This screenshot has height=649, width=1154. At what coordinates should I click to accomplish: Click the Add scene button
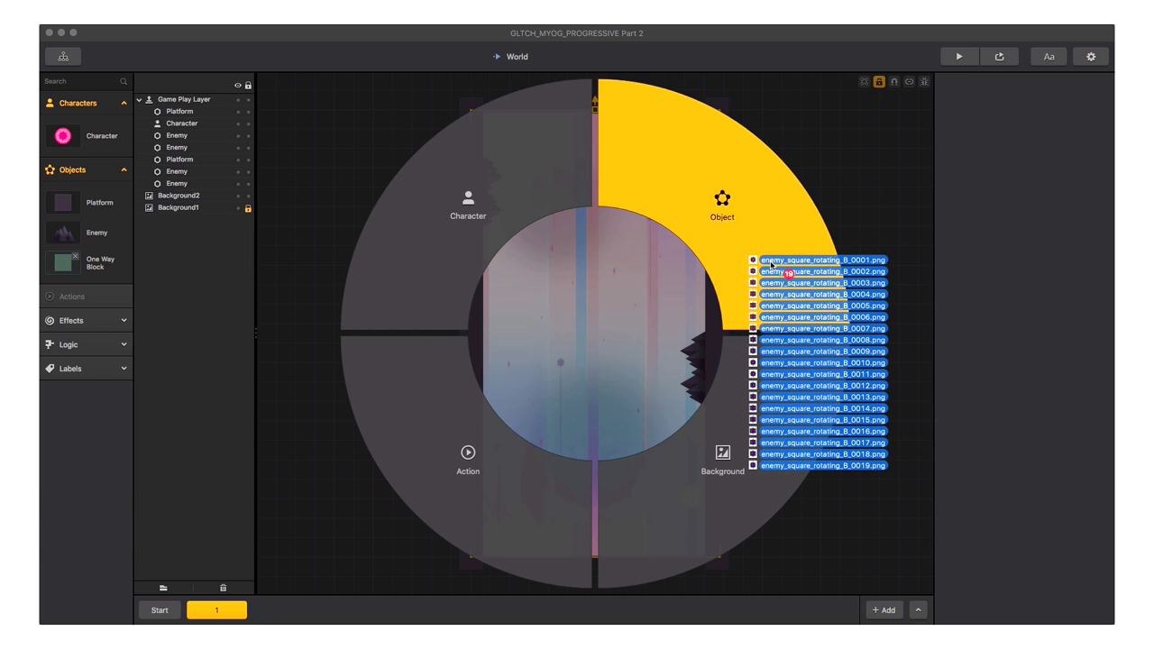tap(884, 610)
